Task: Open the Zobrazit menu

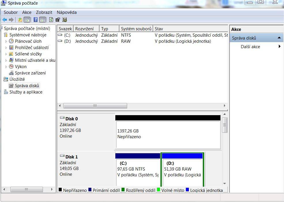Action: (44, 12)
